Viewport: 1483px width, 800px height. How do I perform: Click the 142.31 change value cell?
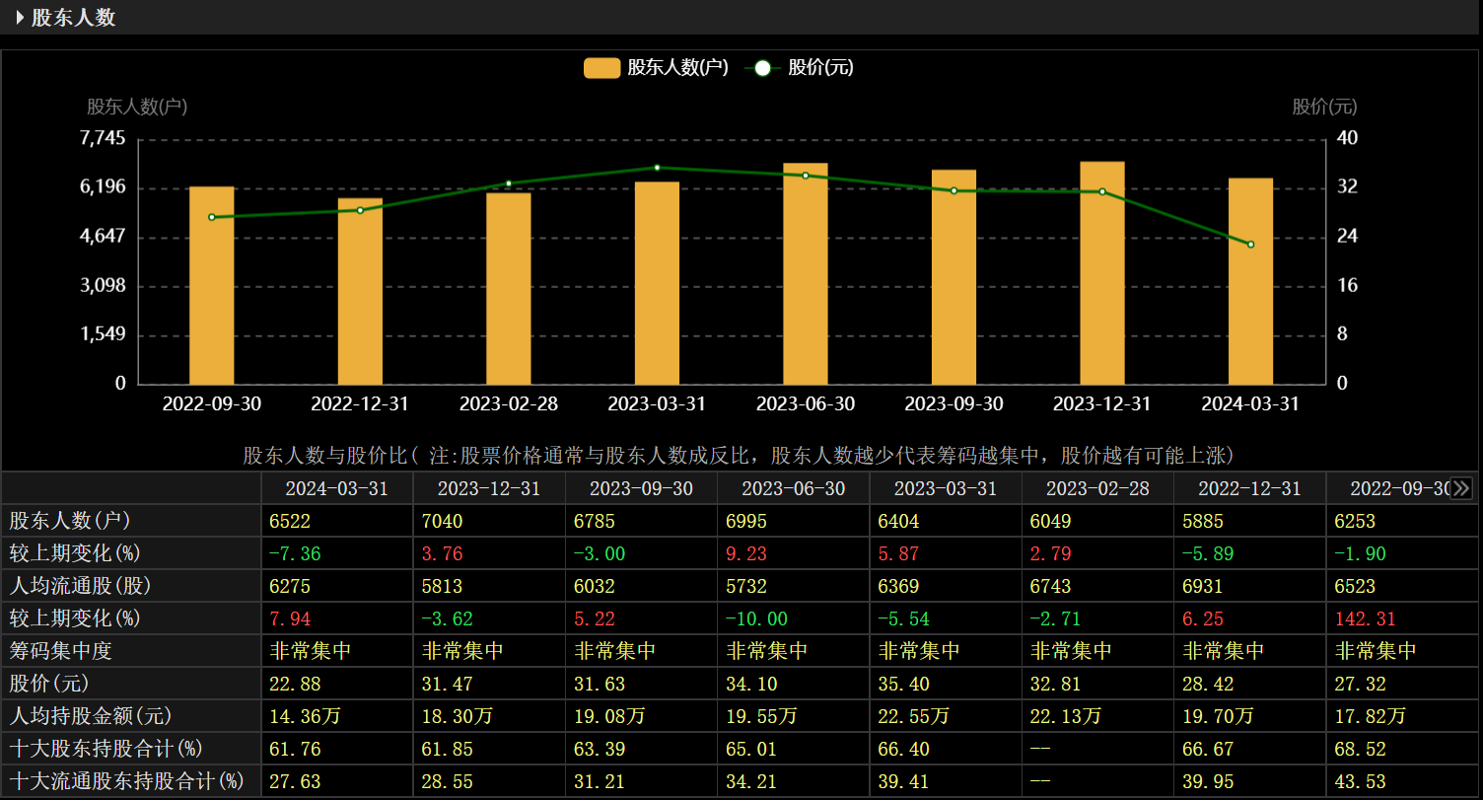point(1365,618)
